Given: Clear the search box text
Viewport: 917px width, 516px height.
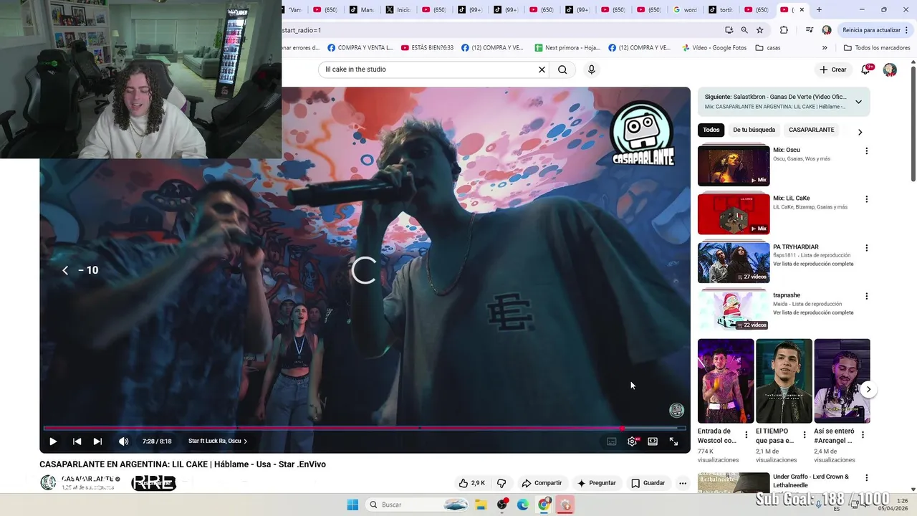Looking at the screenshot, I should [x=542, y=70].
